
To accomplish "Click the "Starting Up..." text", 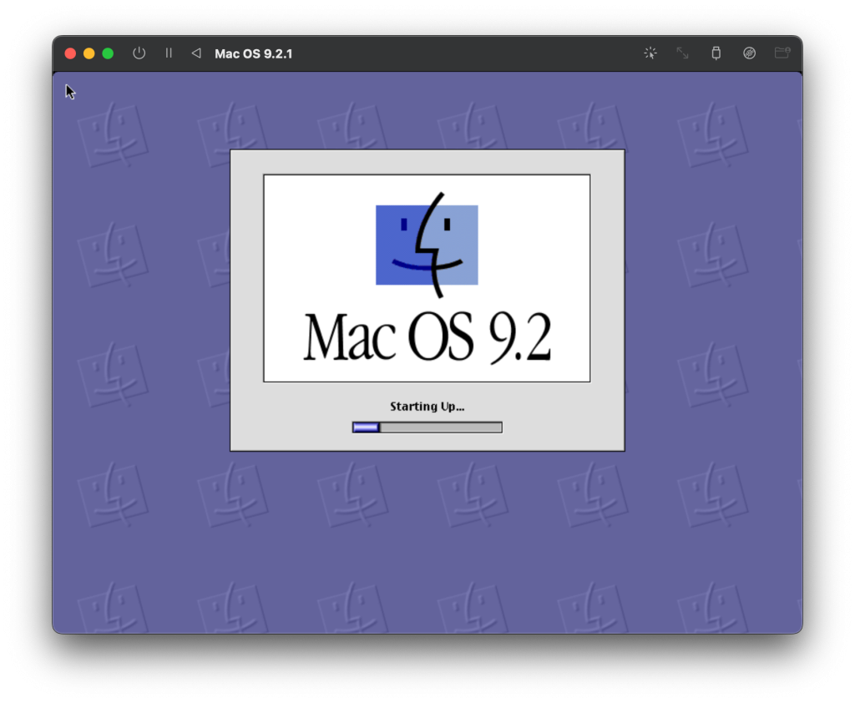I will tap(427, 407).
